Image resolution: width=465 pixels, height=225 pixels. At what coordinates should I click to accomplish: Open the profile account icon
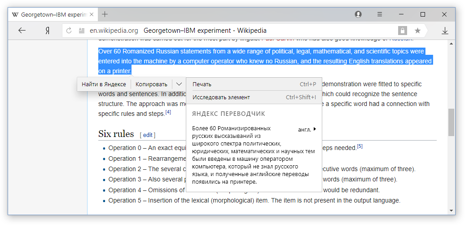[358, 14]
